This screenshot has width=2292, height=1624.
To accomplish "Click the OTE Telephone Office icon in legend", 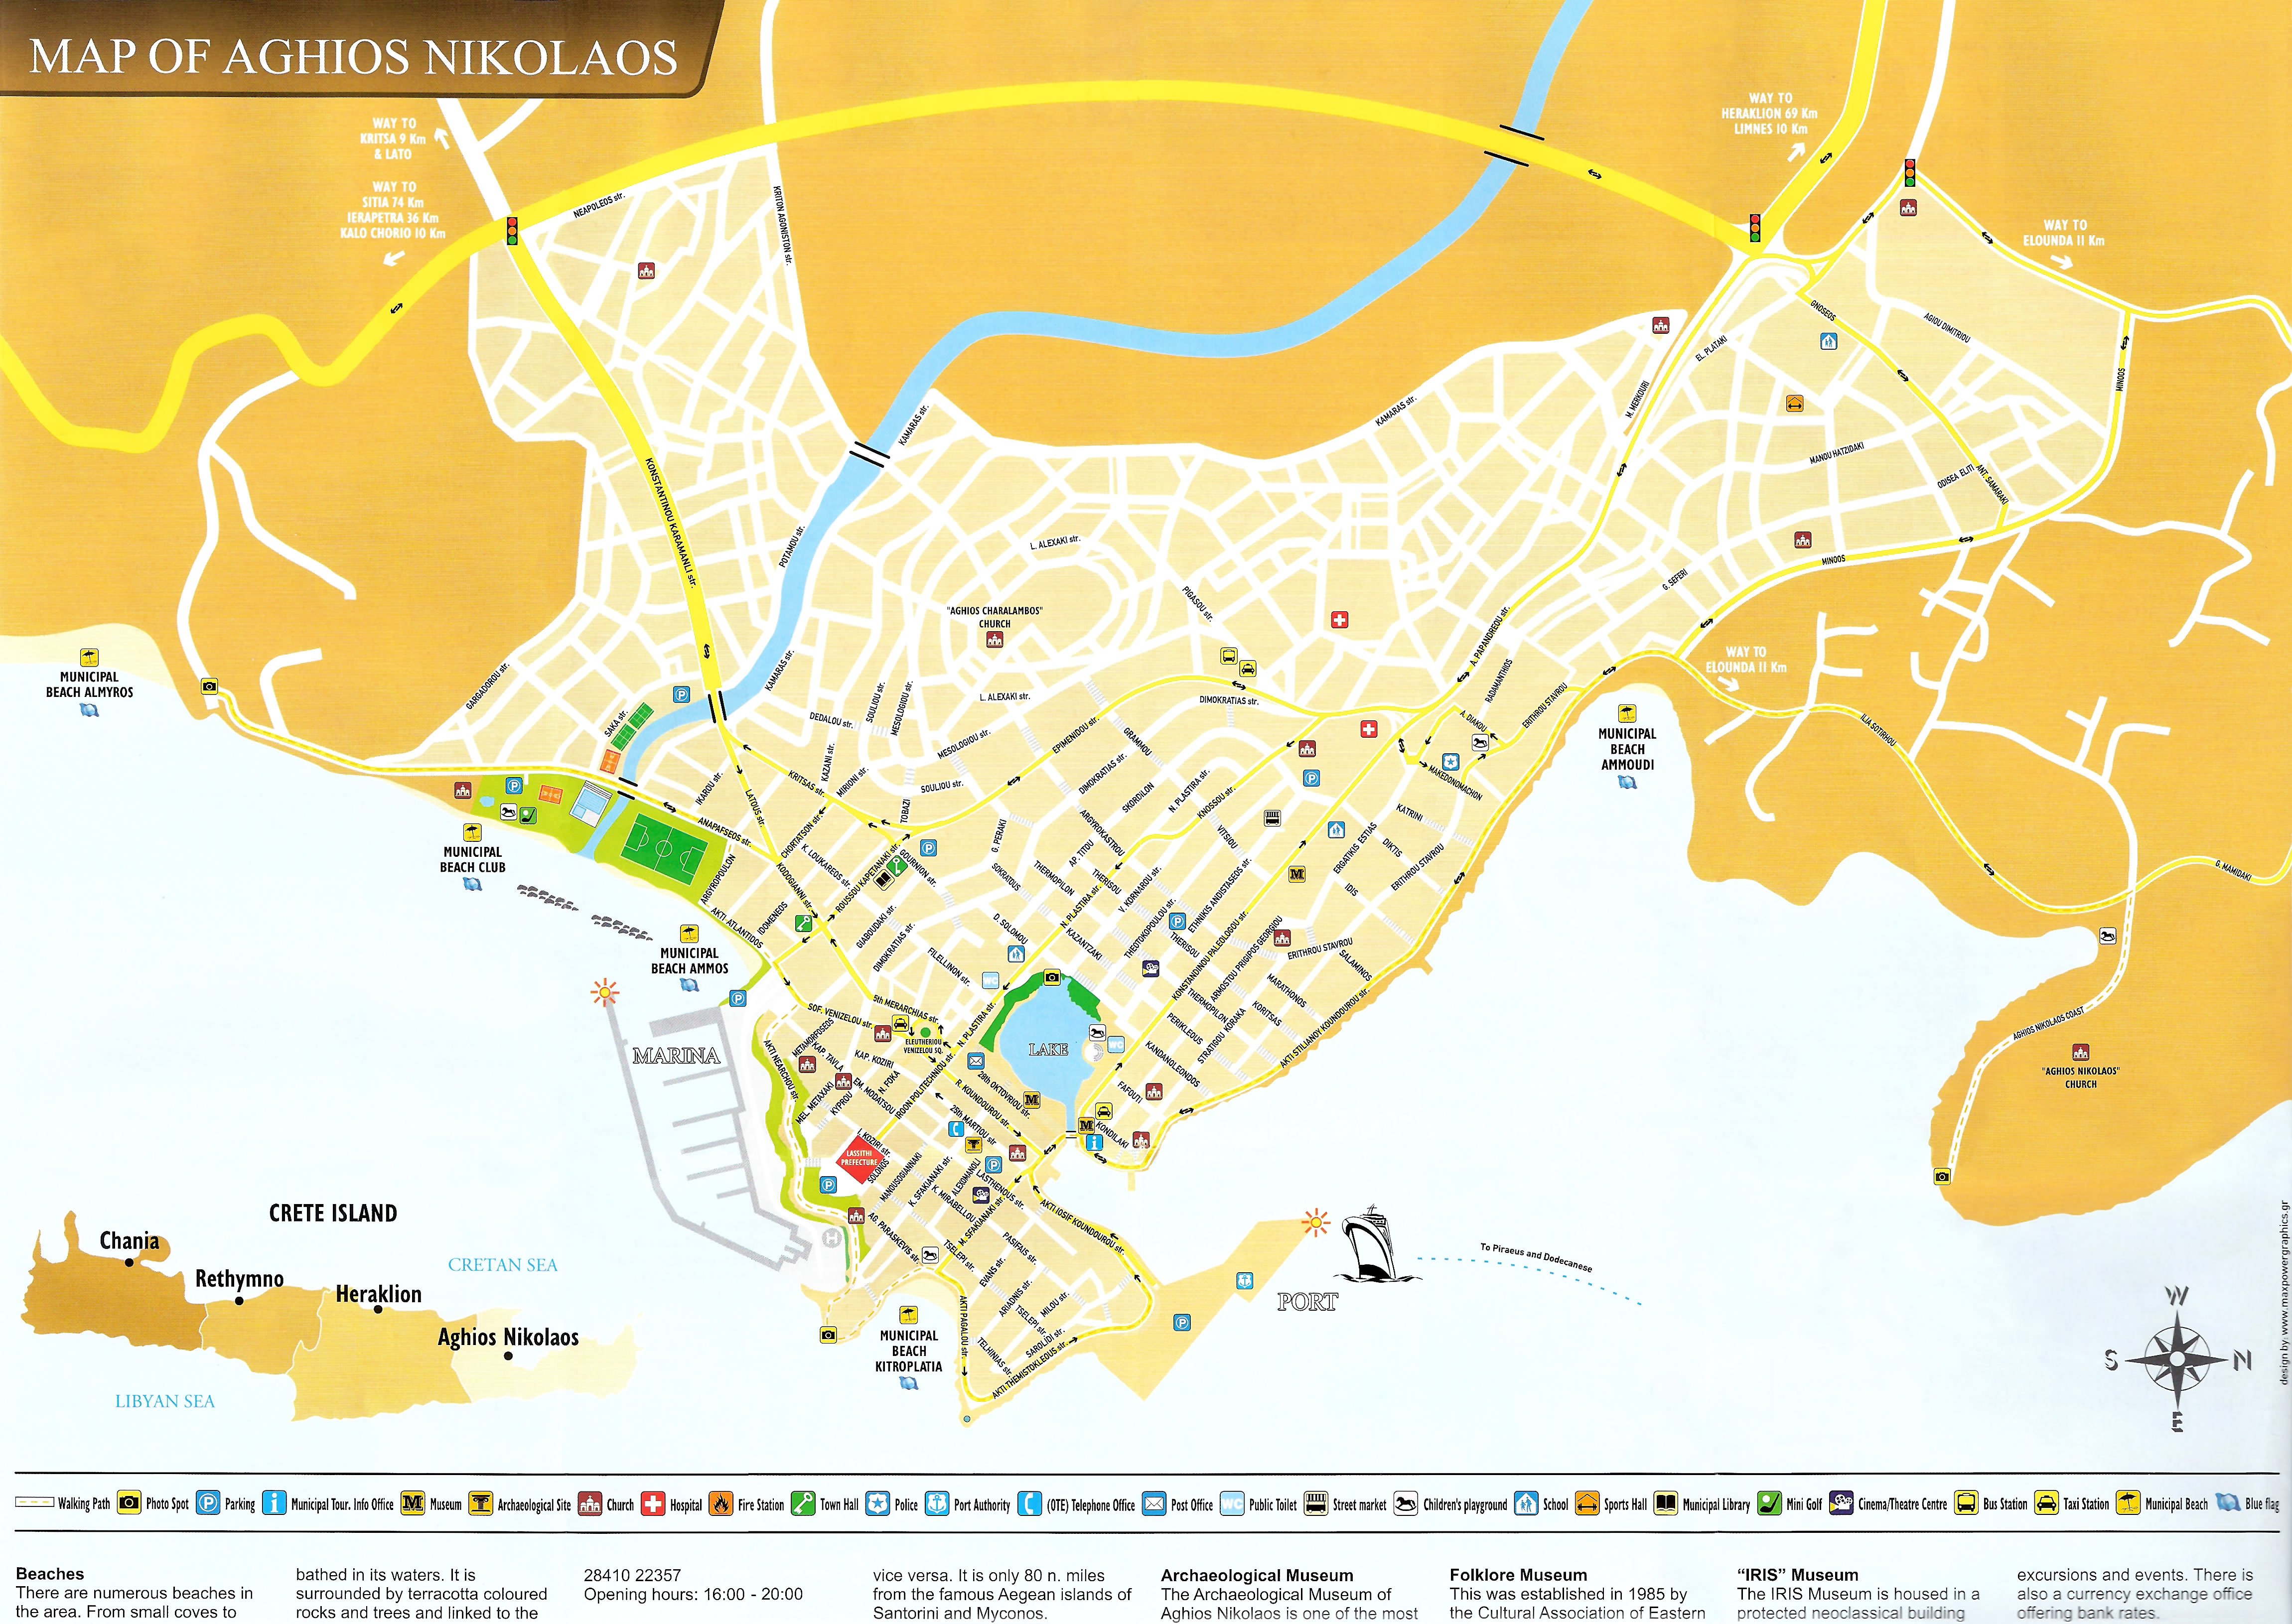I will (1030, 1503).
